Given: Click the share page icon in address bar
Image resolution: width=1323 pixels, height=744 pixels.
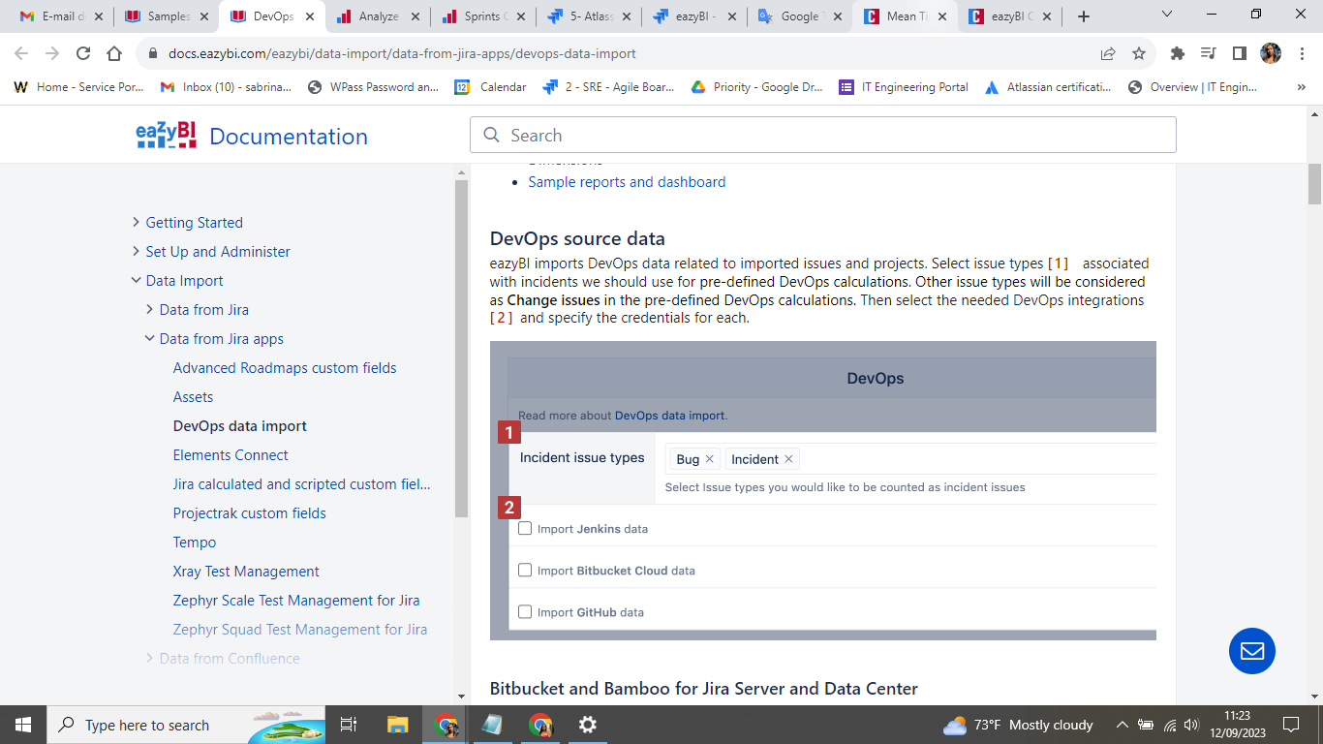Looking at the screenshot, I should point(1108,53).
